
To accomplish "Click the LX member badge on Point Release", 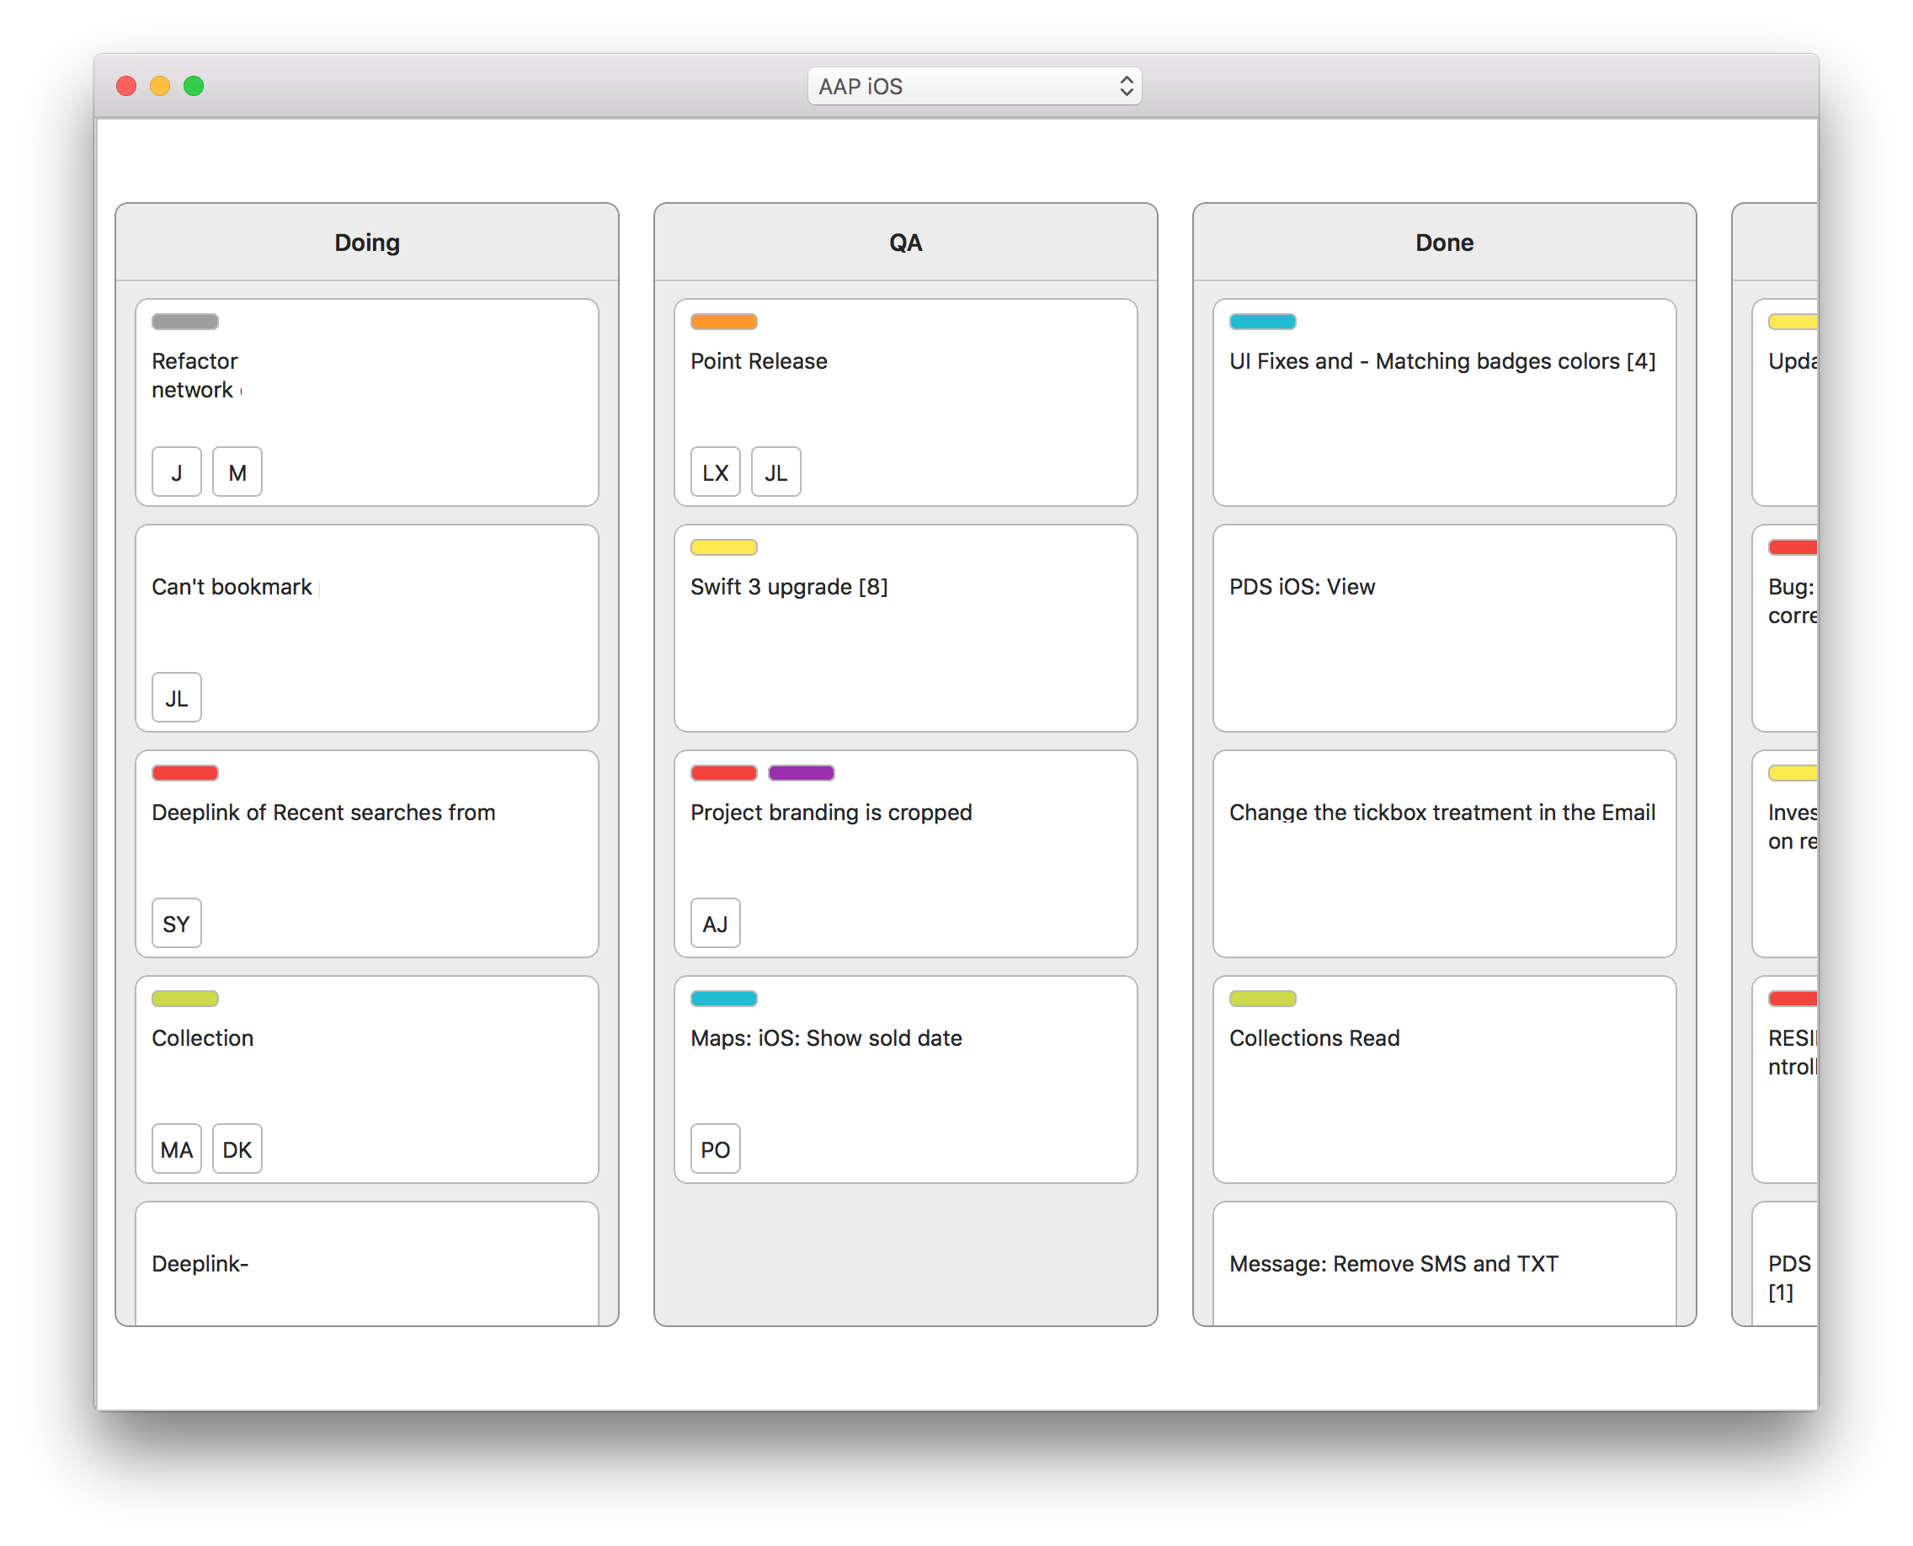I will coord(715,472).
